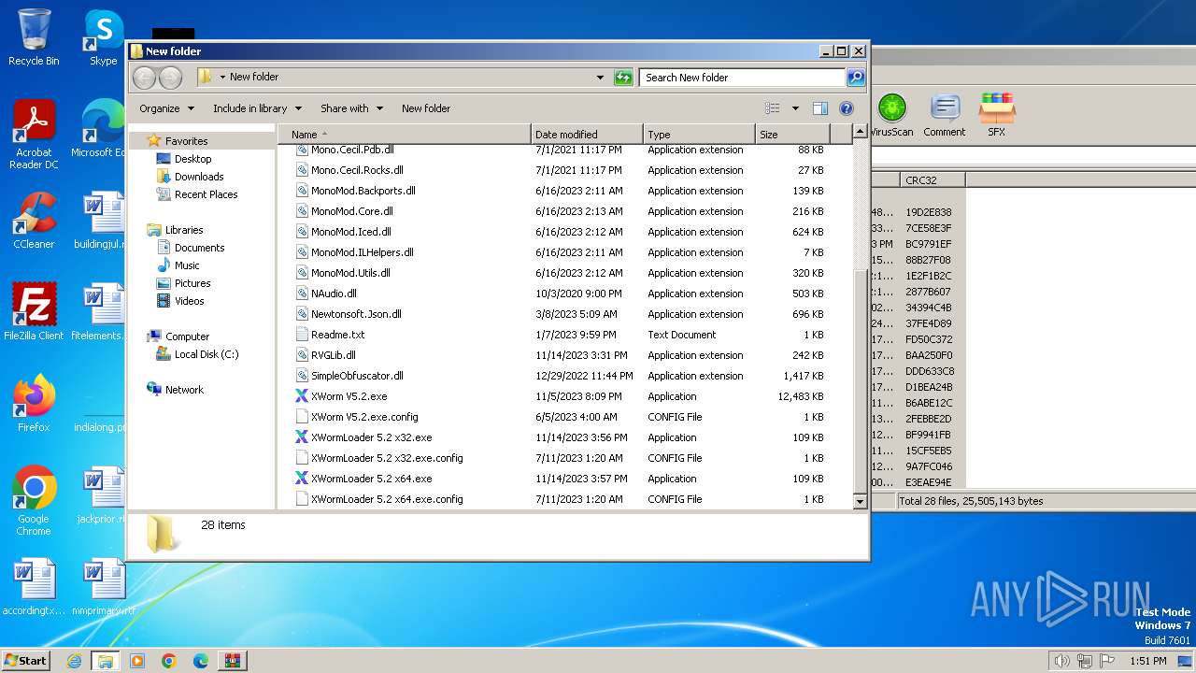
Task: Sort by Type column header
Action: point(699,135)
